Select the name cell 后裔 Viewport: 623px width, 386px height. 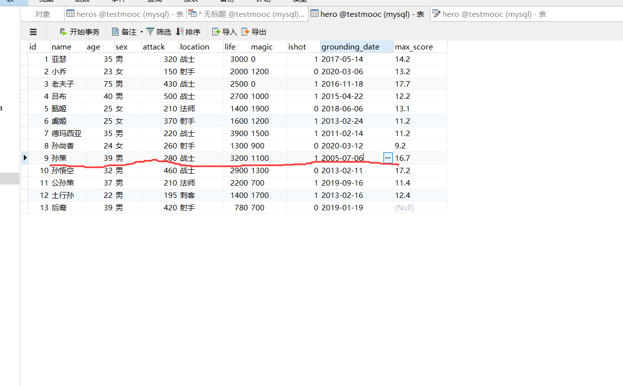[68, 207]
